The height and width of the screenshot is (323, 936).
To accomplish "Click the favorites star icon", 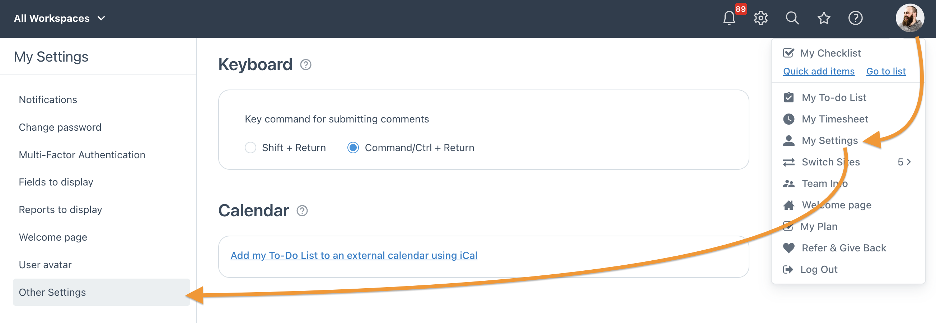I will click(824, 18).
